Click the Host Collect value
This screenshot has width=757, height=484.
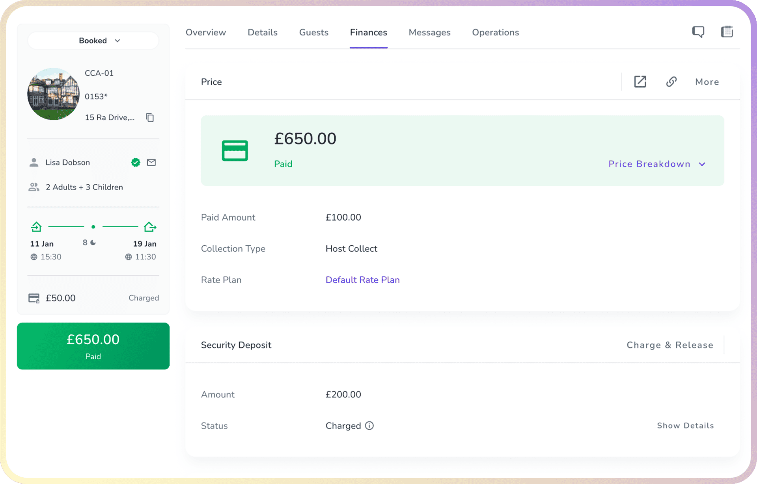(x=351, y=249)
